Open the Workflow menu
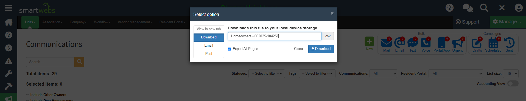 (102, 22)
